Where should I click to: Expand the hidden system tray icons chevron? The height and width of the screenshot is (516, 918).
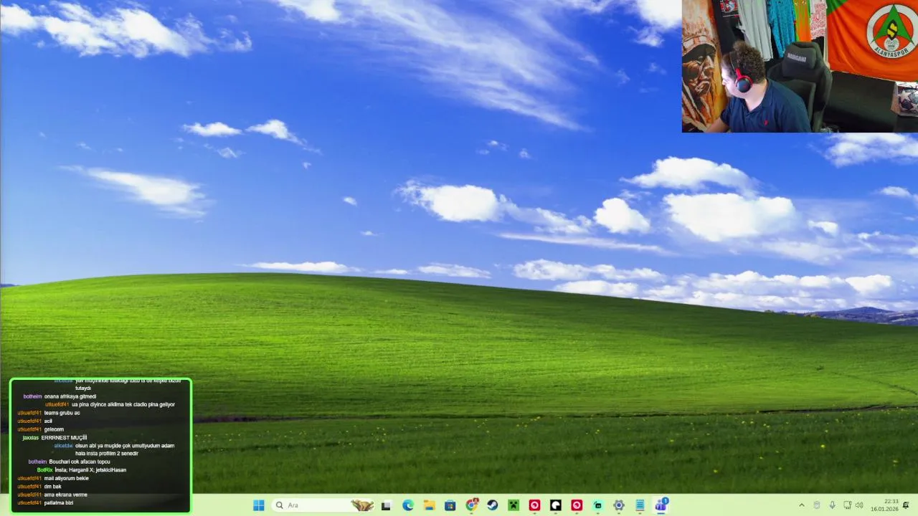click(x=802, y=505)
